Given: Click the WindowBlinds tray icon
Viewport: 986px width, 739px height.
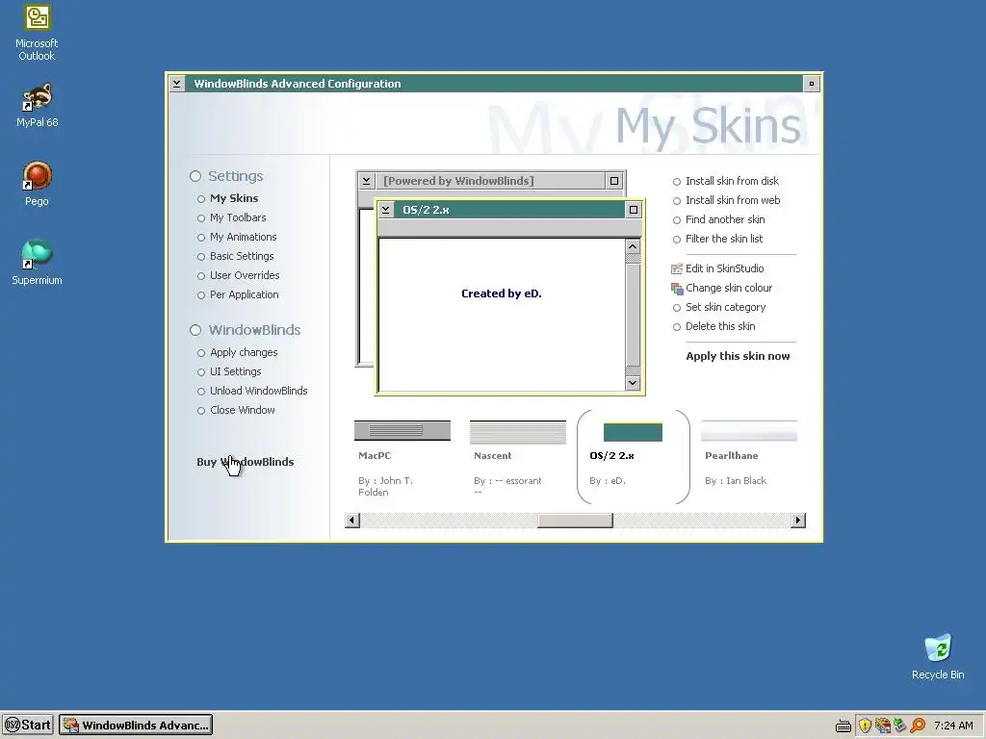Looking at the screenshot, I should click(x=883, y=726).
